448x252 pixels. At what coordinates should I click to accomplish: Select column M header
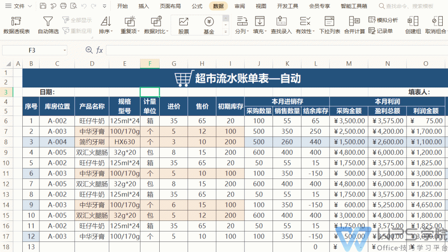point(349,64)
